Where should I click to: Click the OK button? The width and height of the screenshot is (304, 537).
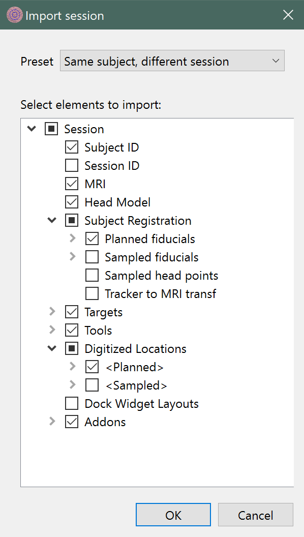(173, 515)
